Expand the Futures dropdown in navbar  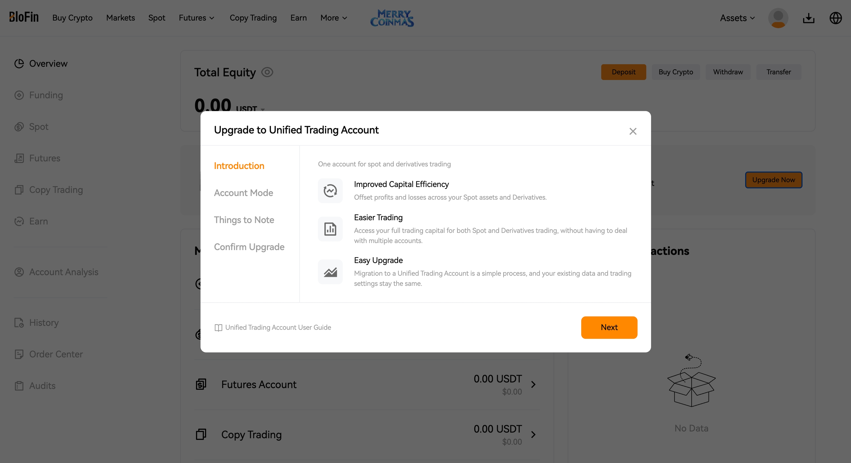point(197,18)
